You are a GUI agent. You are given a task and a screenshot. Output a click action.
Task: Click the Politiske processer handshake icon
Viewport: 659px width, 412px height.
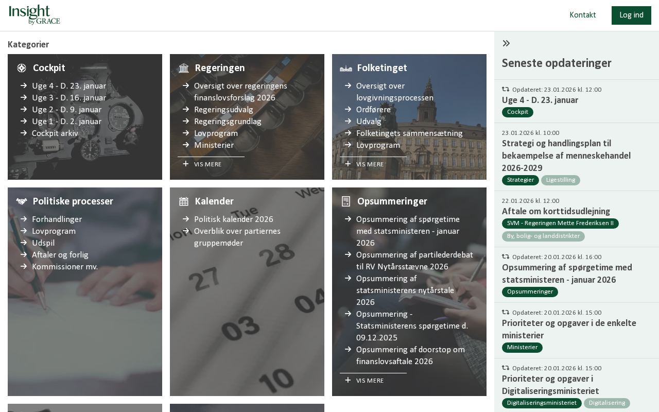22,201
